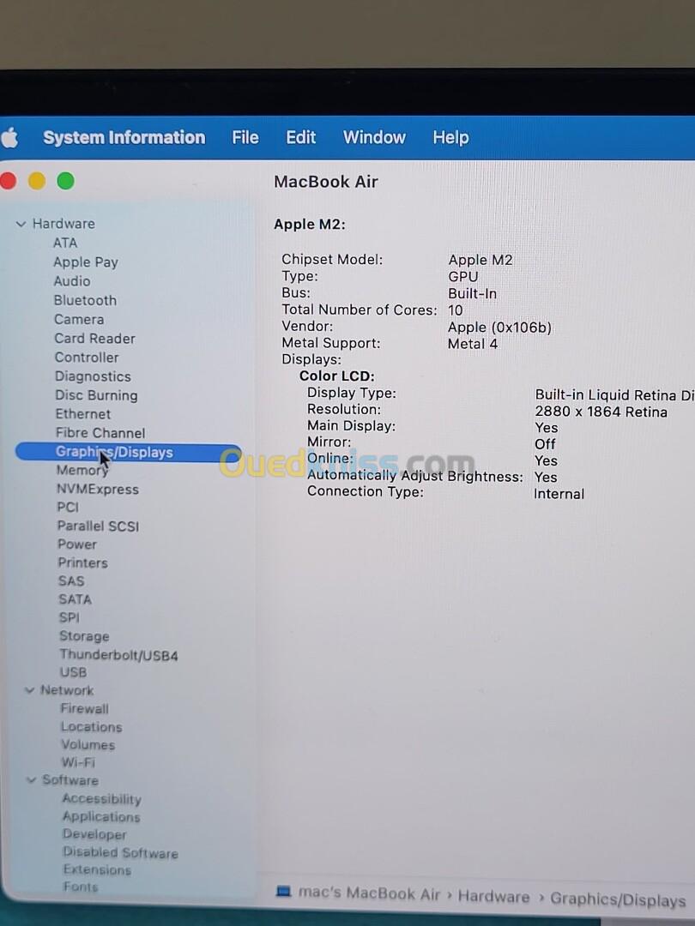Select Disc Burning in the sidebar
The height and width of the screenshot is (926, 695).
96,395
